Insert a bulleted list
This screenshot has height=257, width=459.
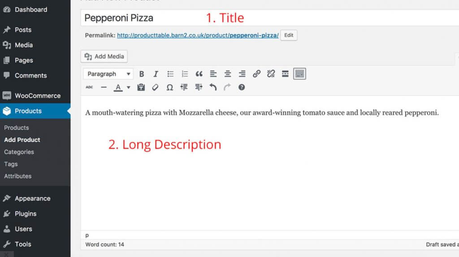170,74
